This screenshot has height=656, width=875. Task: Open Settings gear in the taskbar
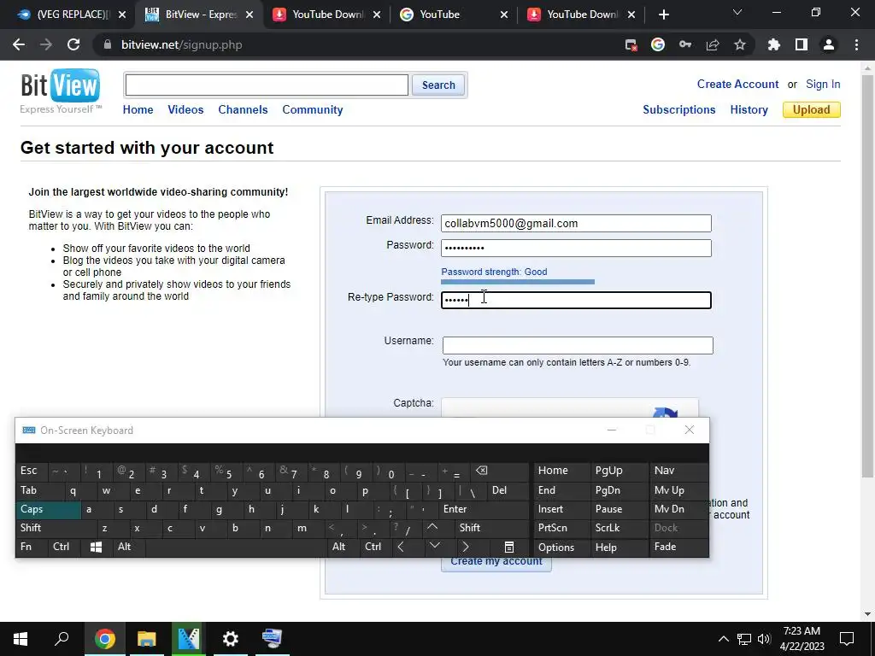(x=230, y=639)
